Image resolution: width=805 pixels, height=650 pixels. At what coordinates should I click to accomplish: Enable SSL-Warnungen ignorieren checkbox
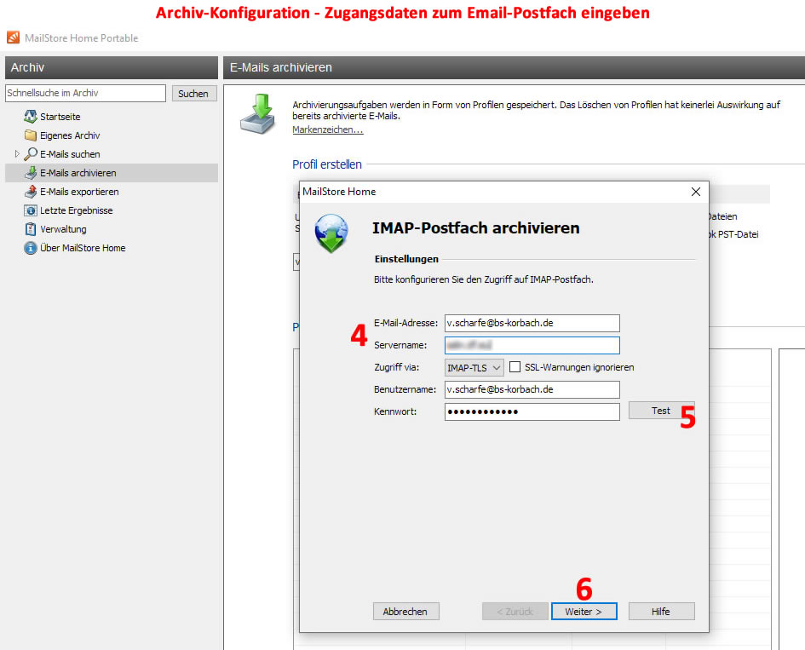point(515,367)
